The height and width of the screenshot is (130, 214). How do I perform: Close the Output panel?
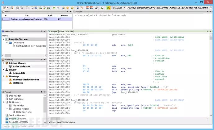[x=211, y=12]
